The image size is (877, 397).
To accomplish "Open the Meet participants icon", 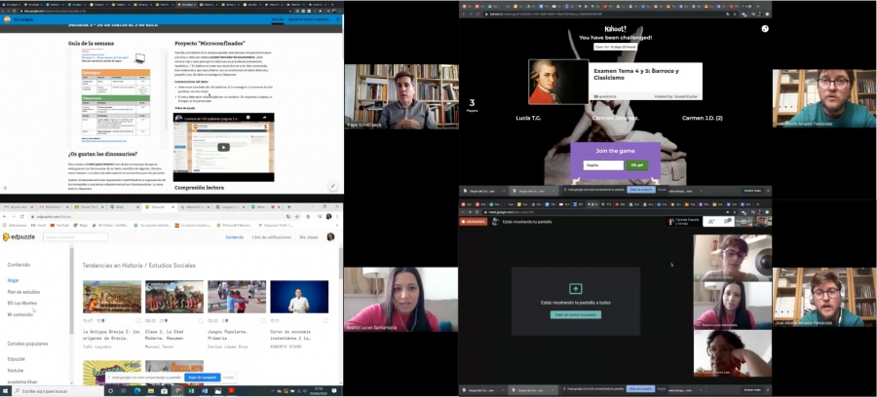I will click(711, 222).
